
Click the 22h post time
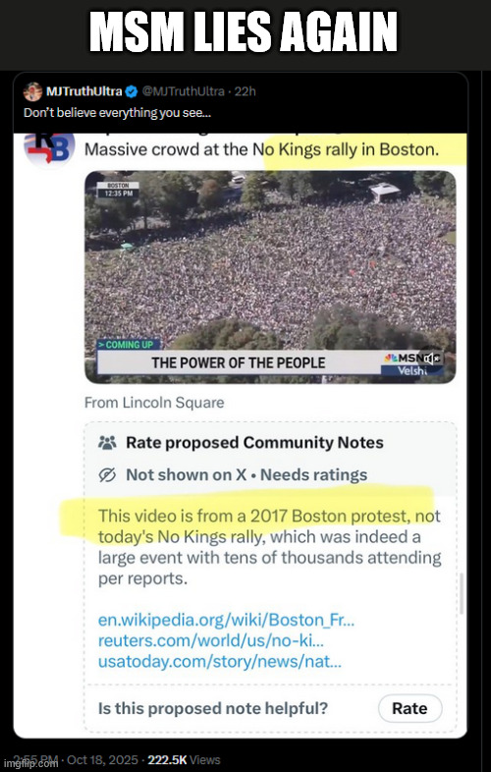[245, 91]
